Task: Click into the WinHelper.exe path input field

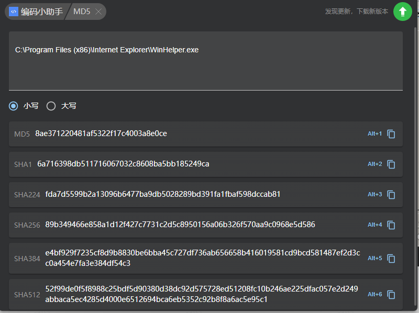Action: [x=206, y=61]
